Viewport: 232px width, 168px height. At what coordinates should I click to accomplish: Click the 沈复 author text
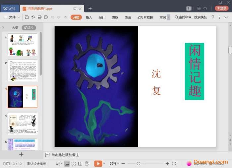click(x=156, y=82)
